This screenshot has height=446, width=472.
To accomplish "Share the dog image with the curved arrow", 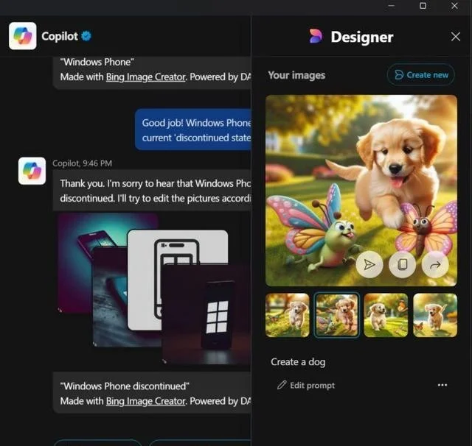I will pos(435,265).
